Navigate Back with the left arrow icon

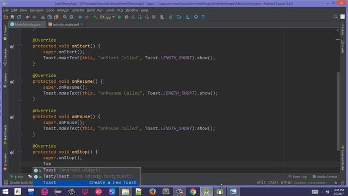[x=80, y=17]
